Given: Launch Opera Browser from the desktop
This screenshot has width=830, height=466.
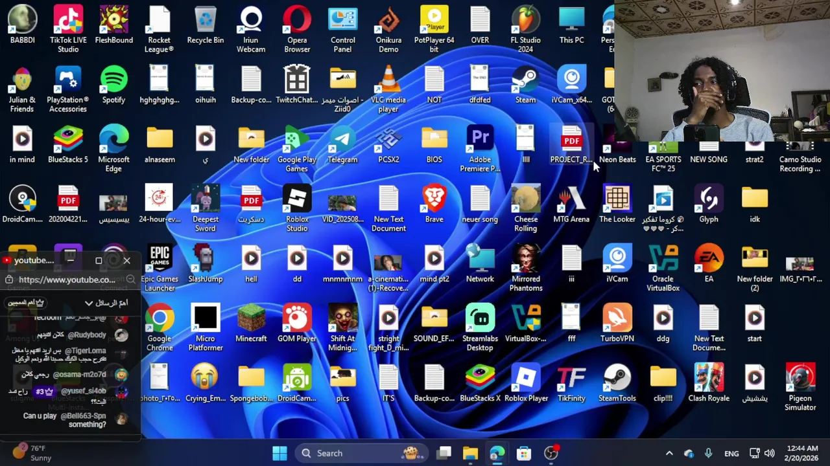Looking at the screenshot, I should 297,29.
